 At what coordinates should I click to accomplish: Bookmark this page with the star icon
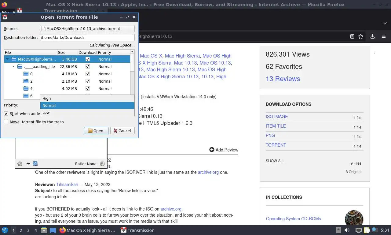click(x=361, y=36)
